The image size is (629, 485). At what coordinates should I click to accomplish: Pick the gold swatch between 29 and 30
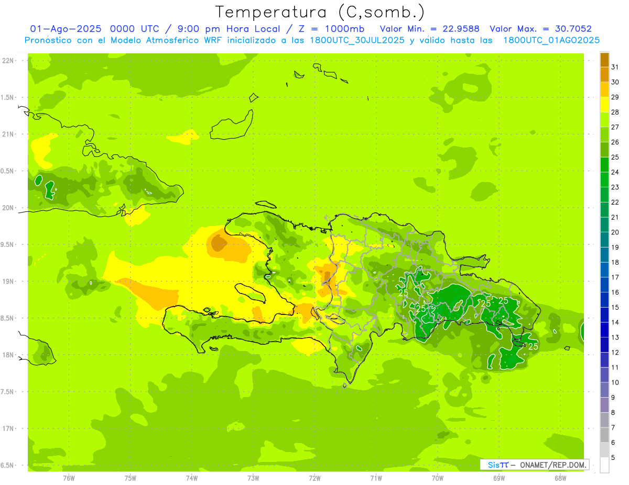pos(604,89)
